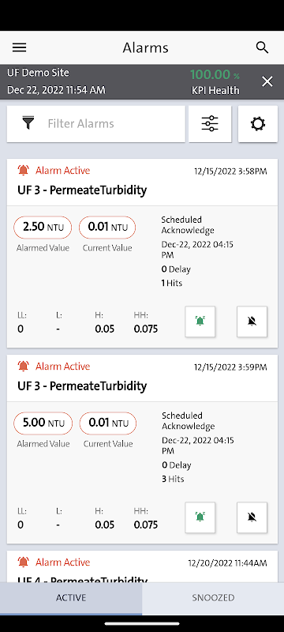
Task: Switch to the SNOOZED tab
Action: (x=213, y=598)
